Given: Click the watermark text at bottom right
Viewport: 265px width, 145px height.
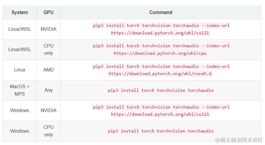Looking at the screenshot, I should pyautogui.click(x=239, y=140).
